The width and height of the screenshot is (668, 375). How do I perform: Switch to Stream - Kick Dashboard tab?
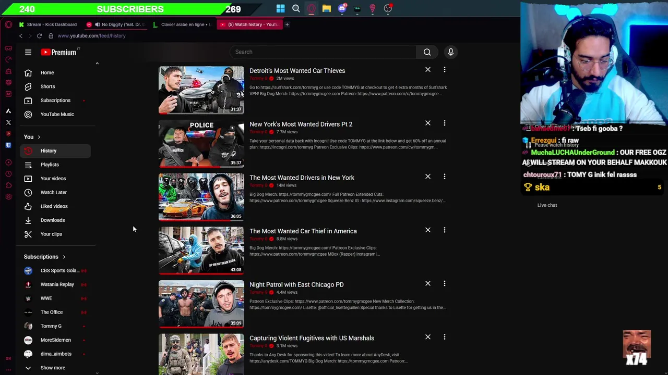[x=48, y=24]
